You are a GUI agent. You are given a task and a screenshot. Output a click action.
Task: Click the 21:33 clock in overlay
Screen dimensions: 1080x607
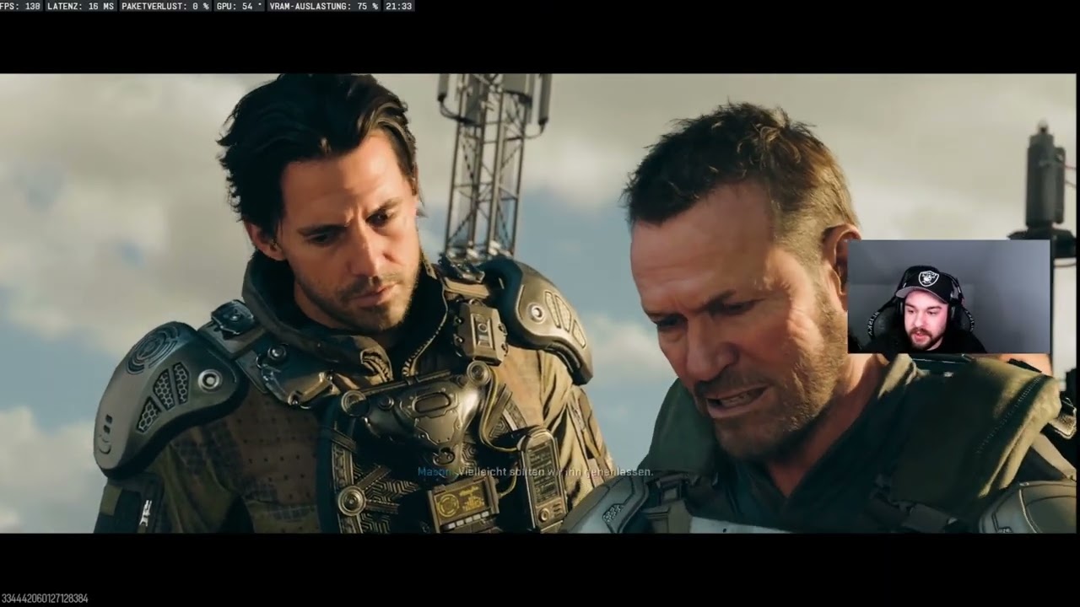pyautogui.click(x=398, y=6)
